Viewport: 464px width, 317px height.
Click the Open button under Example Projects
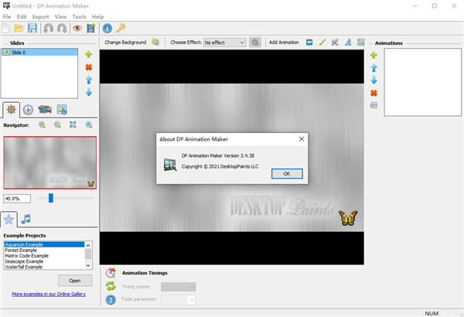pos(75,281)
